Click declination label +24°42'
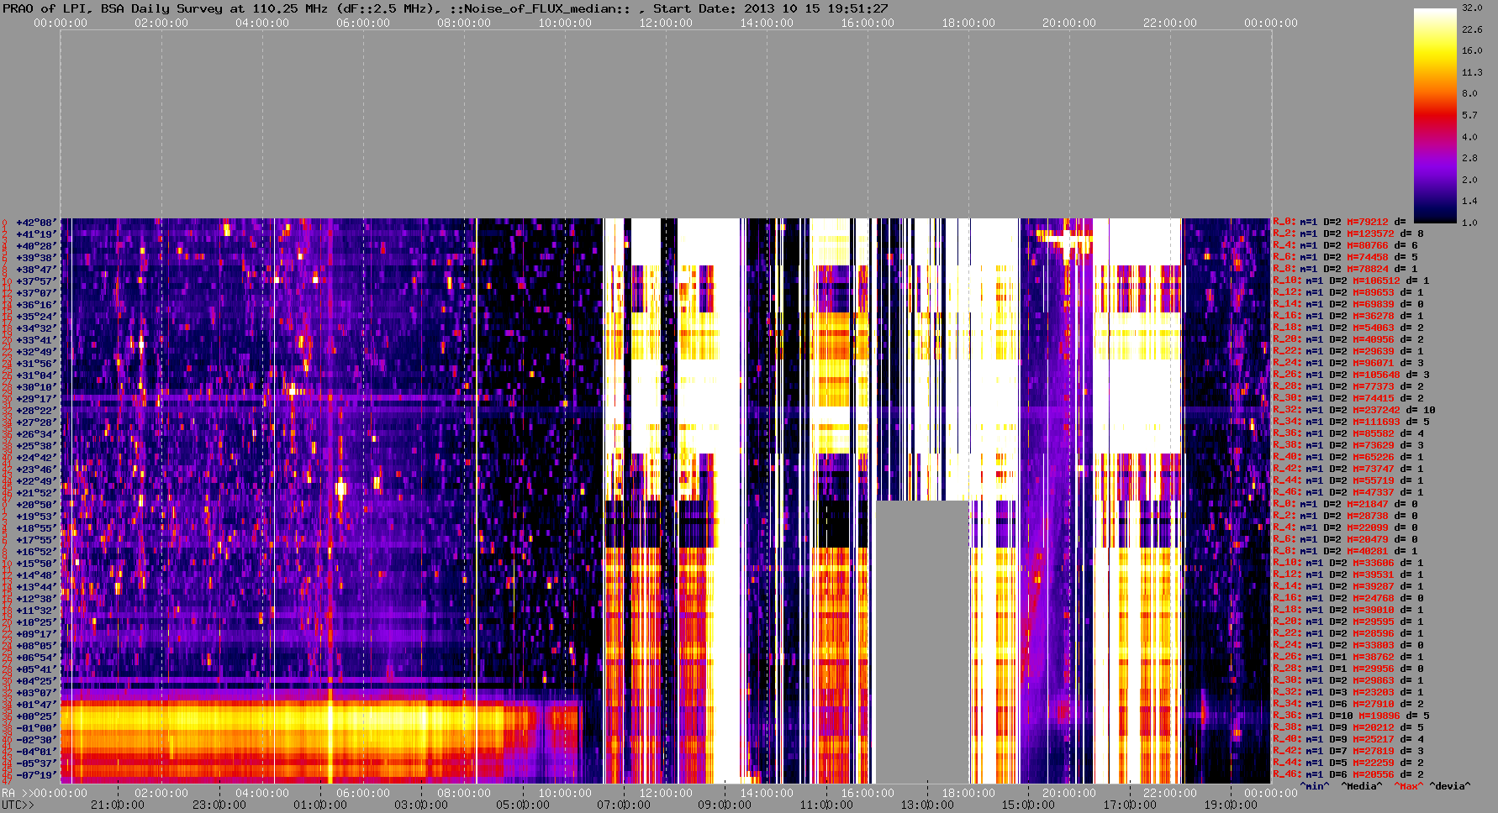Viewport: 1498px width, 813px height. coord(36,458)
